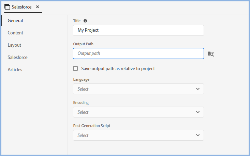Click the chevron arrow in Language field
250x156 pixels.
(198, 89)
